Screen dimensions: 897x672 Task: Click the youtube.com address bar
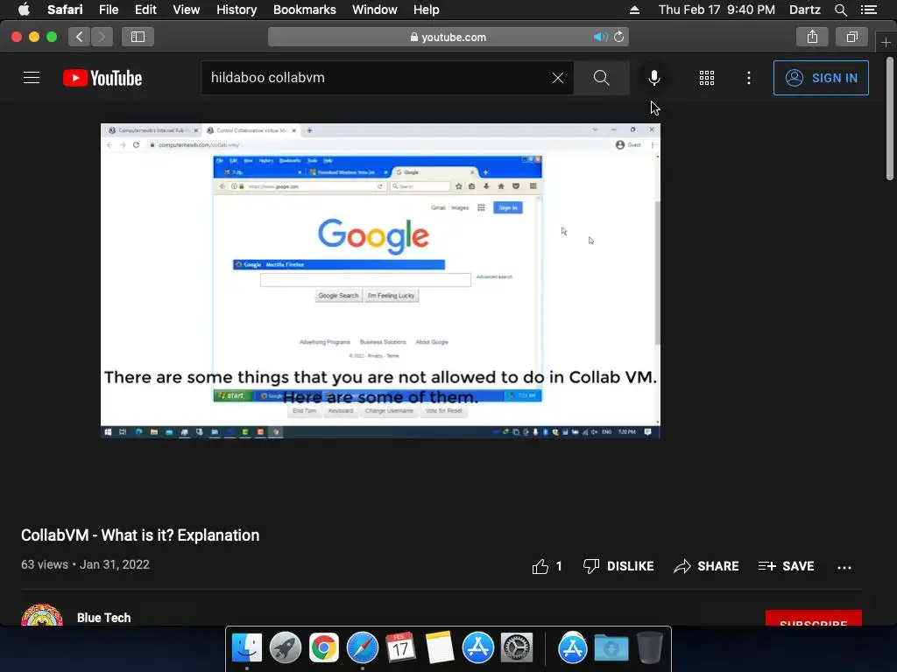tap(448, 37)
